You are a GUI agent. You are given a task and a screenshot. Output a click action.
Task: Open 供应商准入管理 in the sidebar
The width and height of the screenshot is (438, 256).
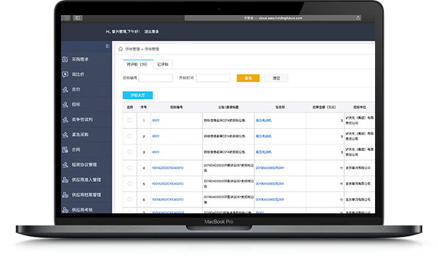coord(87,180)
